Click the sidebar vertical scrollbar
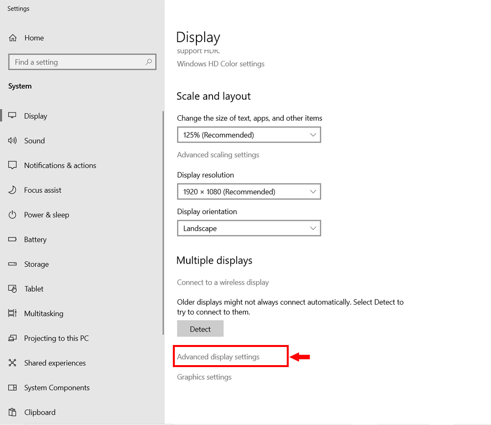The image size is (491, 425). [163, 221]
